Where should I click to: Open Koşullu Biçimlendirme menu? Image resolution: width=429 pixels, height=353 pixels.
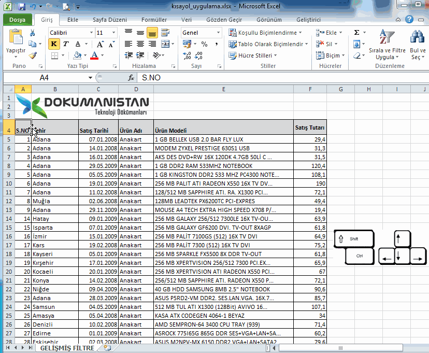(265, 33)
